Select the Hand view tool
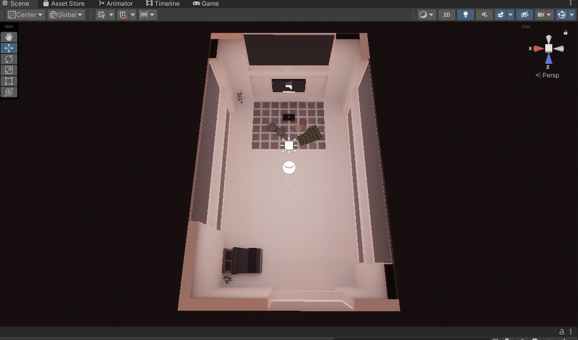Image resolution: width=578 pixels, height=340 pixels. tap(9, 37)
